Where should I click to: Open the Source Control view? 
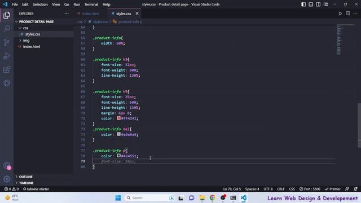pyautogui.click(x=7, y=42)
